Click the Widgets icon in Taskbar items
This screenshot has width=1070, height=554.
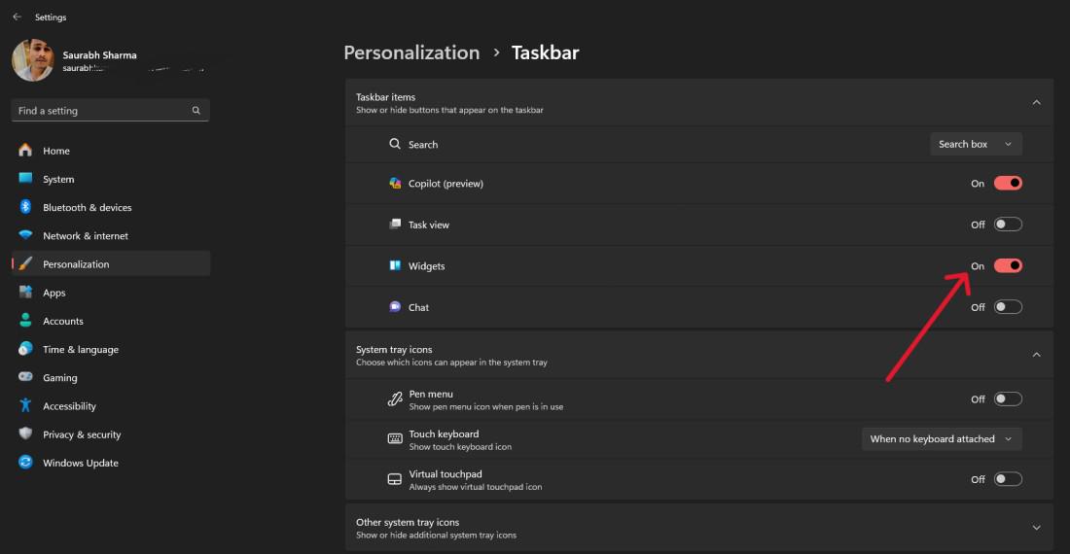(395, 266)
